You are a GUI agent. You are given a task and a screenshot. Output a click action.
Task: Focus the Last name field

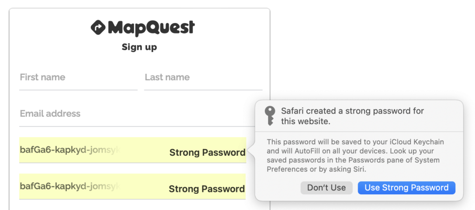coord(203,77)
